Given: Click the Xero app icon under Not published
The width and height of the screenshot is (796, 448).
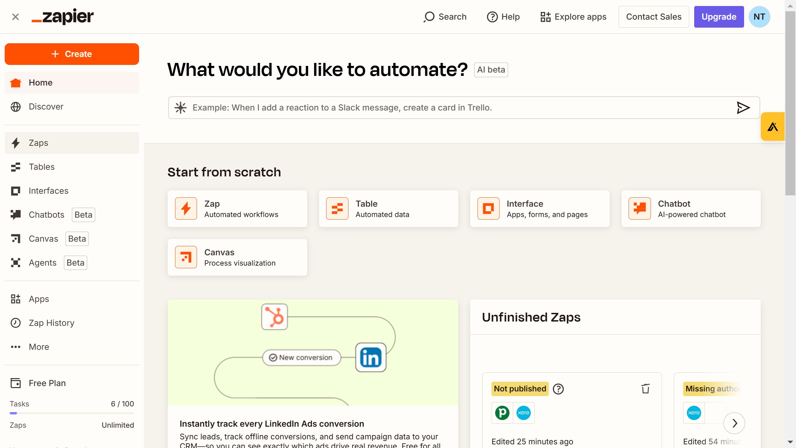Looking at the screenshot, I should tap(523, 413).
